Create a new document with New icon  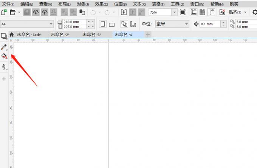click(4, 12)
